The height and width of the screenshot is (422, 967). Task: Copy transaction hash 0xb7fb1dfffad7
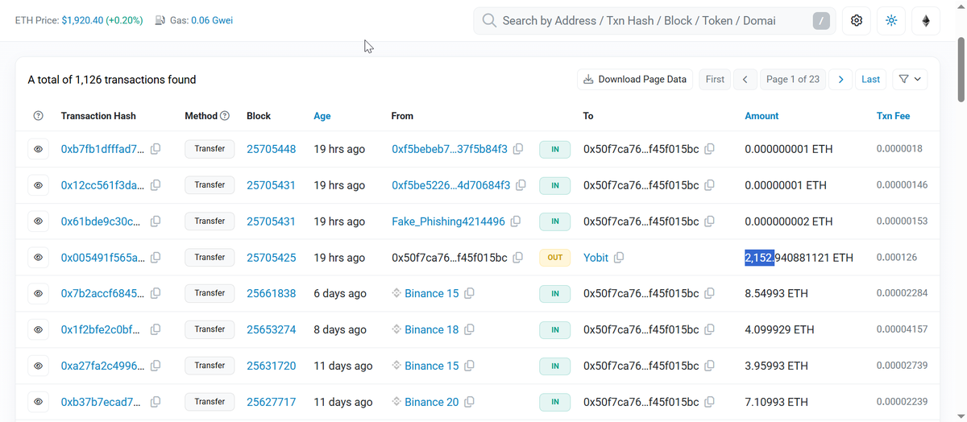[156, 149]
